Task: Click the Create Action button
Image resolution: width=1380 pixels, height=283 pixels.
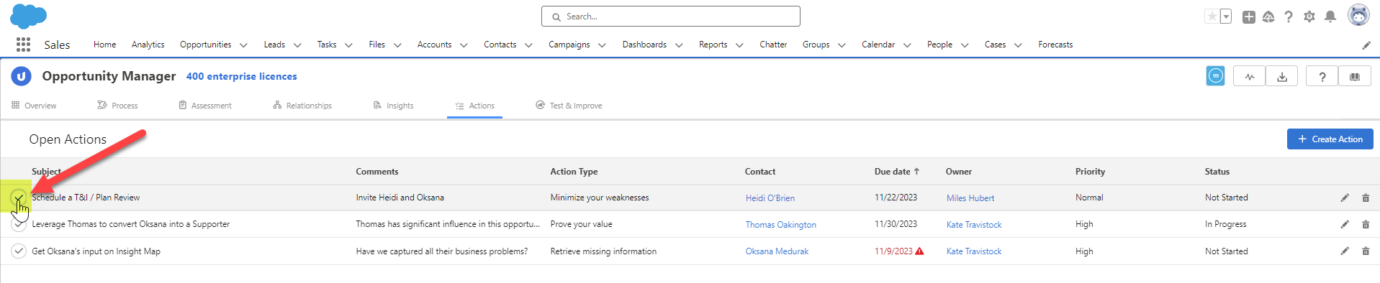Action: coord(1330,139)
